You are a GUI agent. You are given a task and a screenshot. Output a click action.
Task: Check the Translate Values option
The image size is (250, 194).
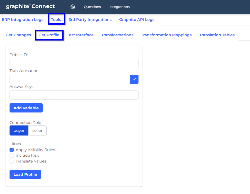click(x=12, y=161)
